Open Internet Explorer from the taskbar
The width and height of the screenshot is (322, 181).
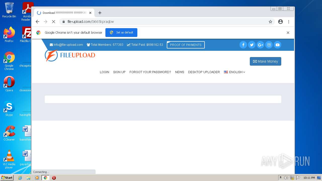pos(20,178)
